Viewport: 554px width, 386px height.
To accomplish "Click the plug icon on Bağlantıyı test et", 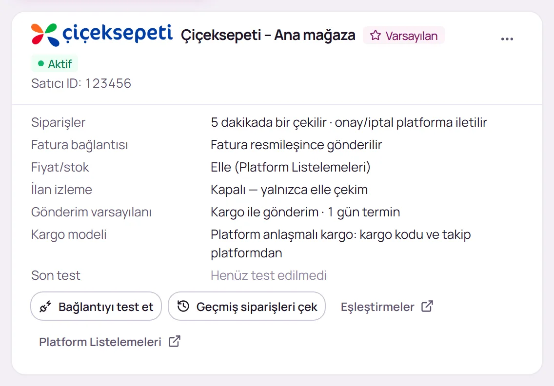I will [45, 307].
